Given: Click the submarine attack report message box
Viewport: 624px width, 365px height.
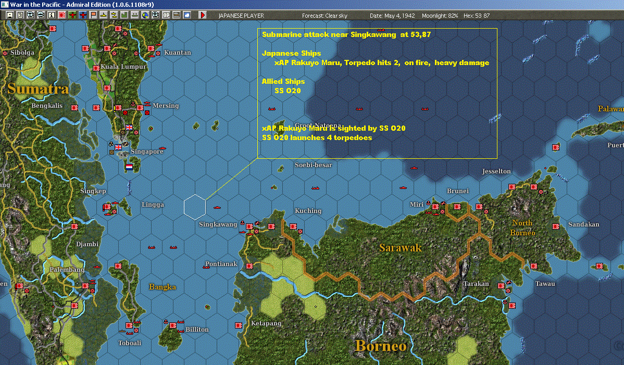Looking at the screenshot, I should click(x=377, y=93).
